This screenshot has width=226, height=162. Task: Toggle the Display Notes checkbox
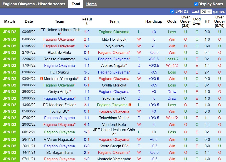(196, 4)
